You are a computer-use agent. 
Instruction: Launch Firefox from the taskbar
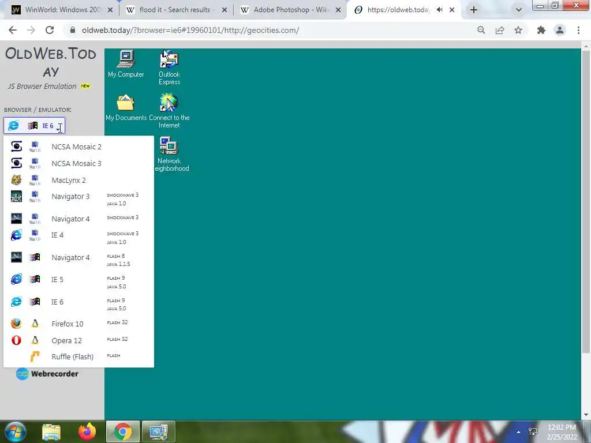tap(87, 431)
